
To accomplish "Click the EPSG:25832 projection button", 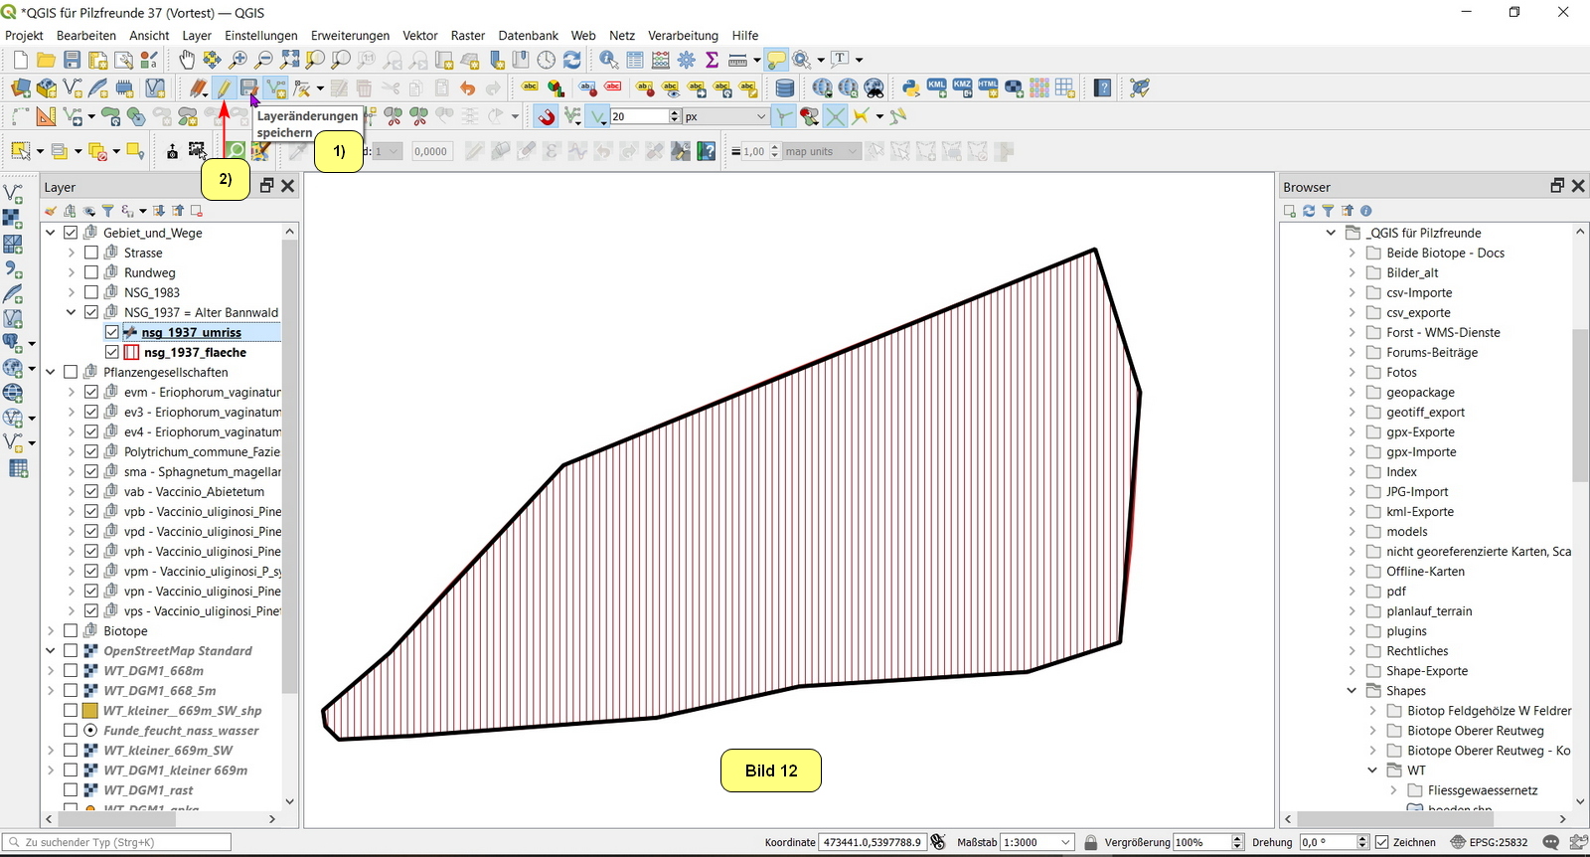I will pos(1489,842).
